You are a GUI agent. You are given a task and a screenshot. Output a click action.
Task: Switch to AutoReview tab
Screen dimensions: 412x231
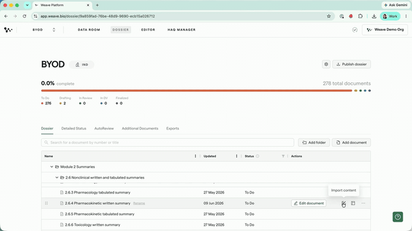click(x=104, y=128)
